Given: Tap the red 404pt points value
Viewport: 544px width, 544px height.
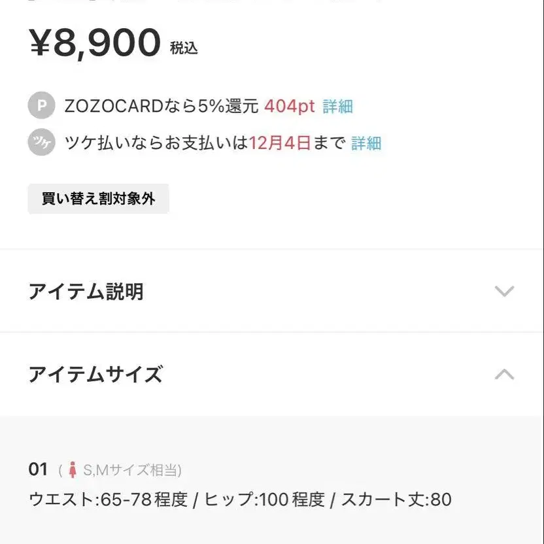Looking at the screenshot, I should pyautogui.click(x=290, y=106).
